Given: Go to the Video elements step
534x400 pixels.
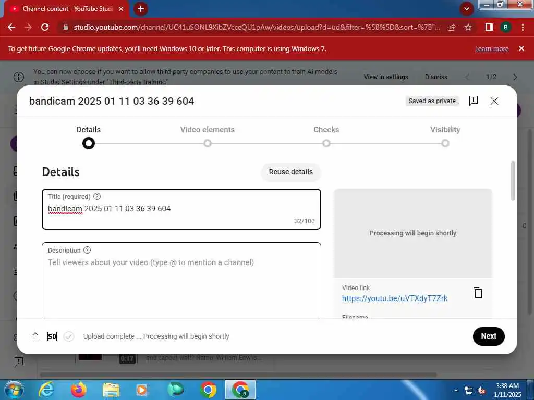Looking at the screenshot, I should pos(208,137).
